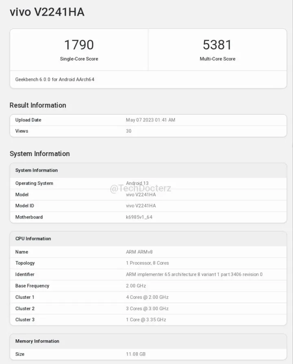Click the Upload Date label
This screenshot has height=364, width=293.
(28, 120)
